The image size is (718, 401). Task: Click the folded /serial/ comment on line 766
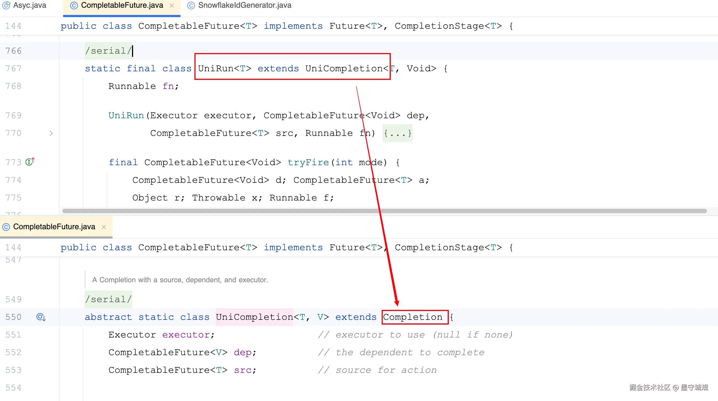108,51
